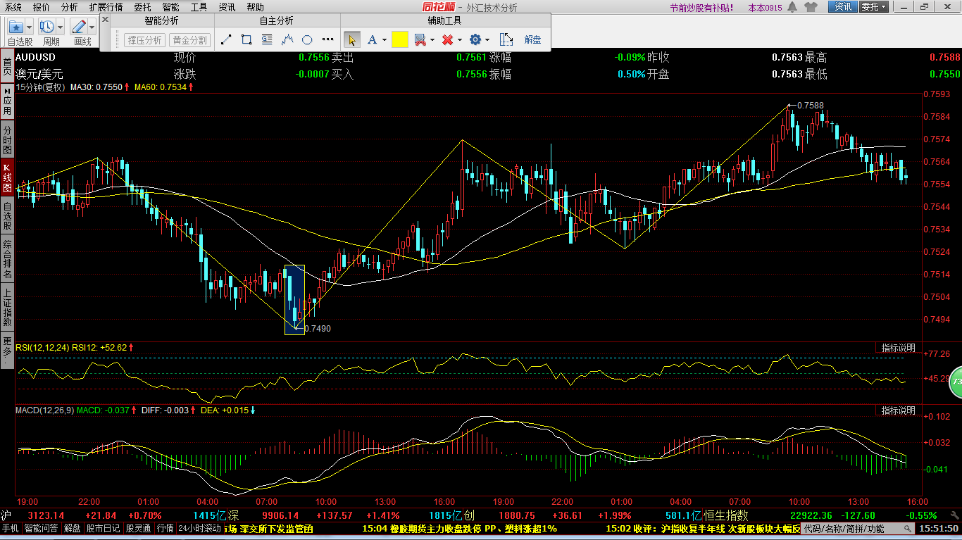This screenshot has width=962, height=540.
Task: Click the 股灵通 bottom bar button
Action: [x=139, y=529]
